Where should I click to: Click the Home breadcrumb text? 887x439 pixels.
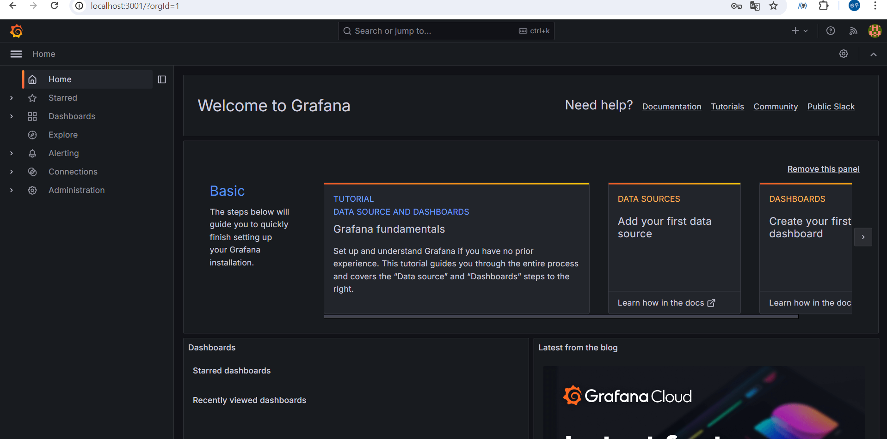(44, 54)
